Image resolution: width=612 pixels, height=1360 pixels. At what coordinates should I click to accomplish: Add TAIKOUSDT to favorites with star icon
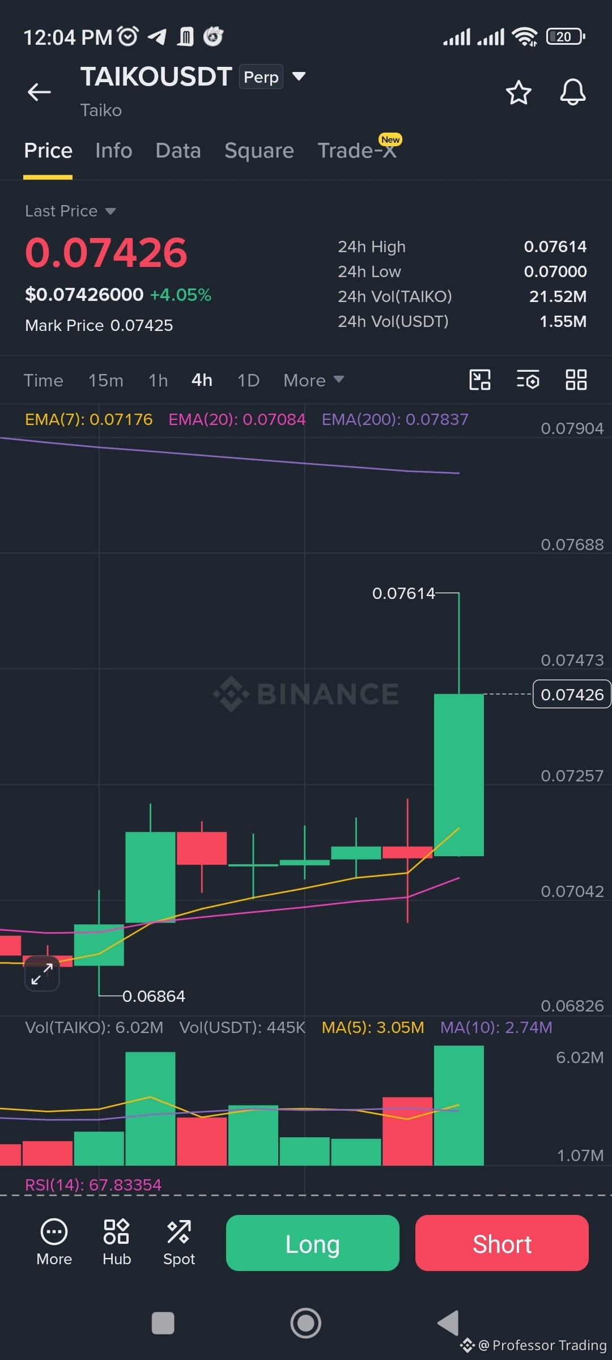coord(518,92)
